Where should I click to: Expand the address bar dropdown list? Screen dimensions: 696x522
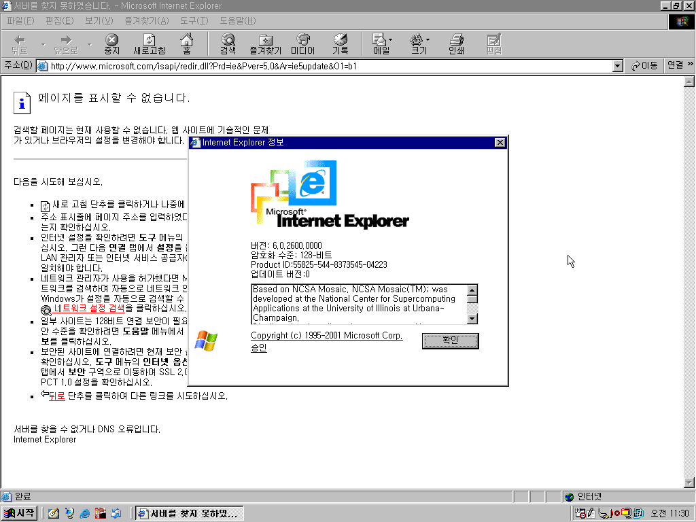tap(617, 66)
